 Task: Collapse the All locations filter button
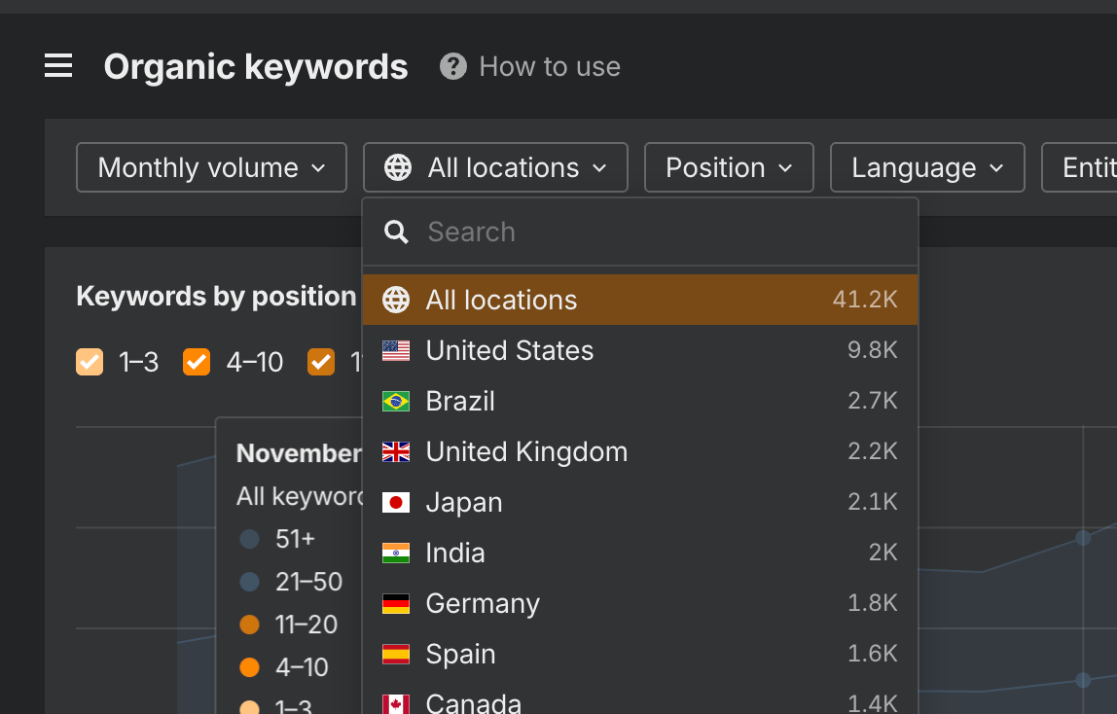[x=495, y=167]
